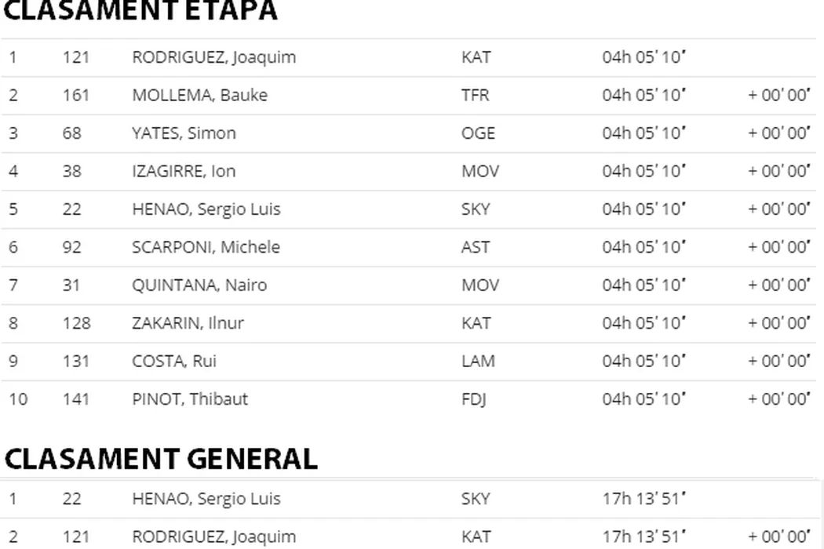
Task: Select PINOT, Thibaut rider name
Action: [190, 398]
